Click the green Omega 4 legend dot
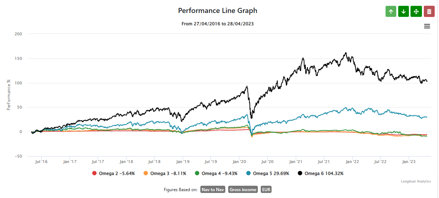Viewport: 439px width, 198px height. tap(197, 173)
